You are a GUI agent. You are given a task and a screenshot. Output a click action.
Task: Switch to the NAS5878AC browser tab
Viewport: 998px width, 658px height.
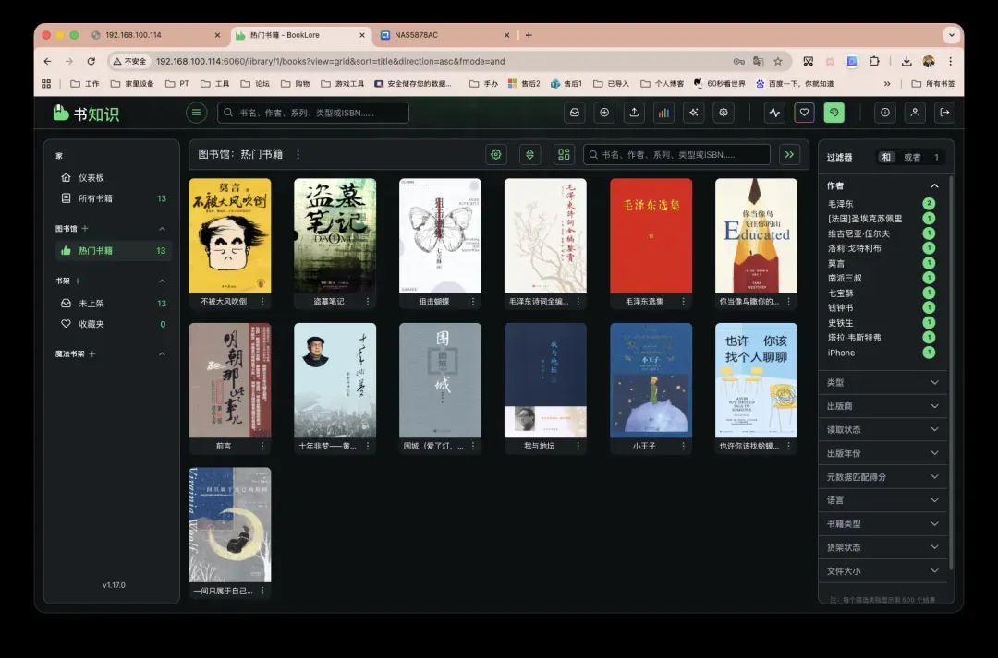[416, 35]
